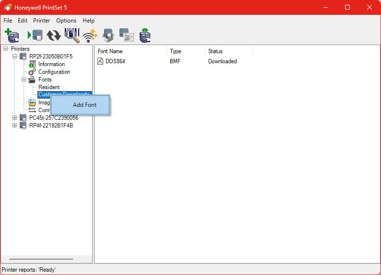This screenshot has height=275, width=381.
Task: Open the Printer menu
Action: pyautogui.click(x=42, y=21)
